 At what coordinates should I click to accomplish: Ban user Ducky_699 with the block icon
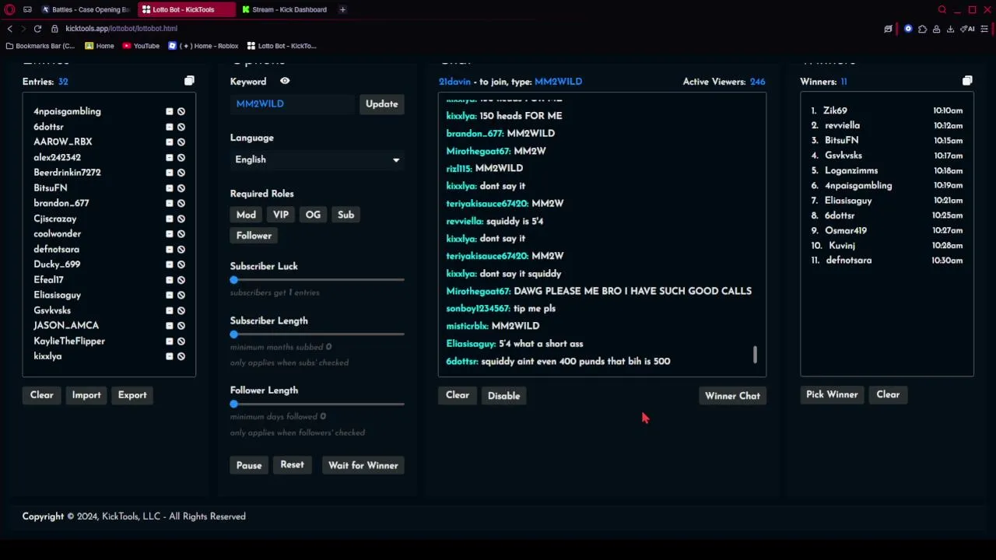click(181, 264)
